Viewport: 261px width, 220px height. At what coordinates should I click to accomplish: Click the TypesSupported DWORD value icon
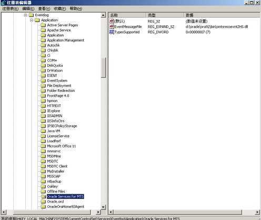[x=112, y=32]
